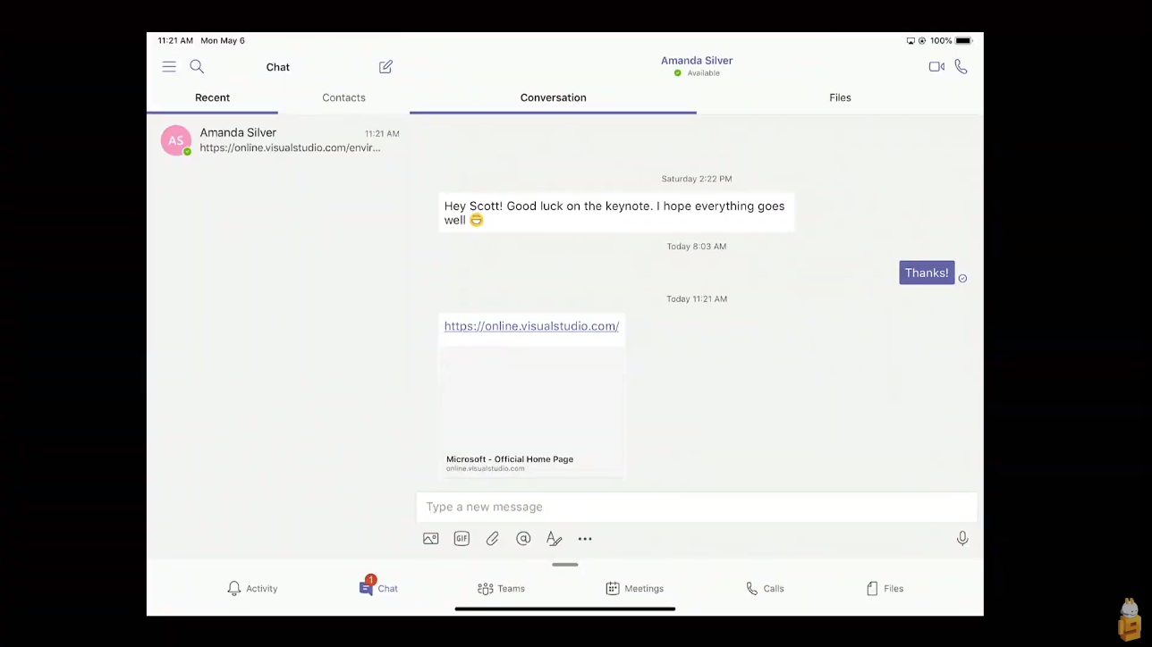Switch to the Recent tab

pos(212,98)
